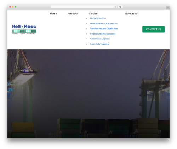177x149 pixels.
Task: Select Drayage Services link
Action: [98, 18]
